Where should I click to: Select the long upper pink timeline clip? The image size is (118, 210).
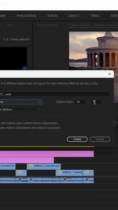pos(47,154)
